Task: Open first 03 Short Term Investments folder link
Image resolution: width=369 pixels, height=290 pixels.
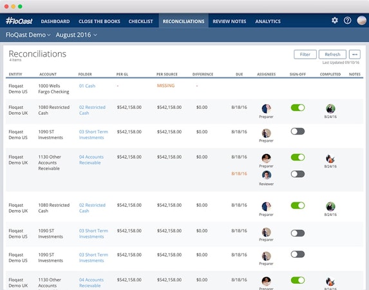Action: click(x=93, y=135)
